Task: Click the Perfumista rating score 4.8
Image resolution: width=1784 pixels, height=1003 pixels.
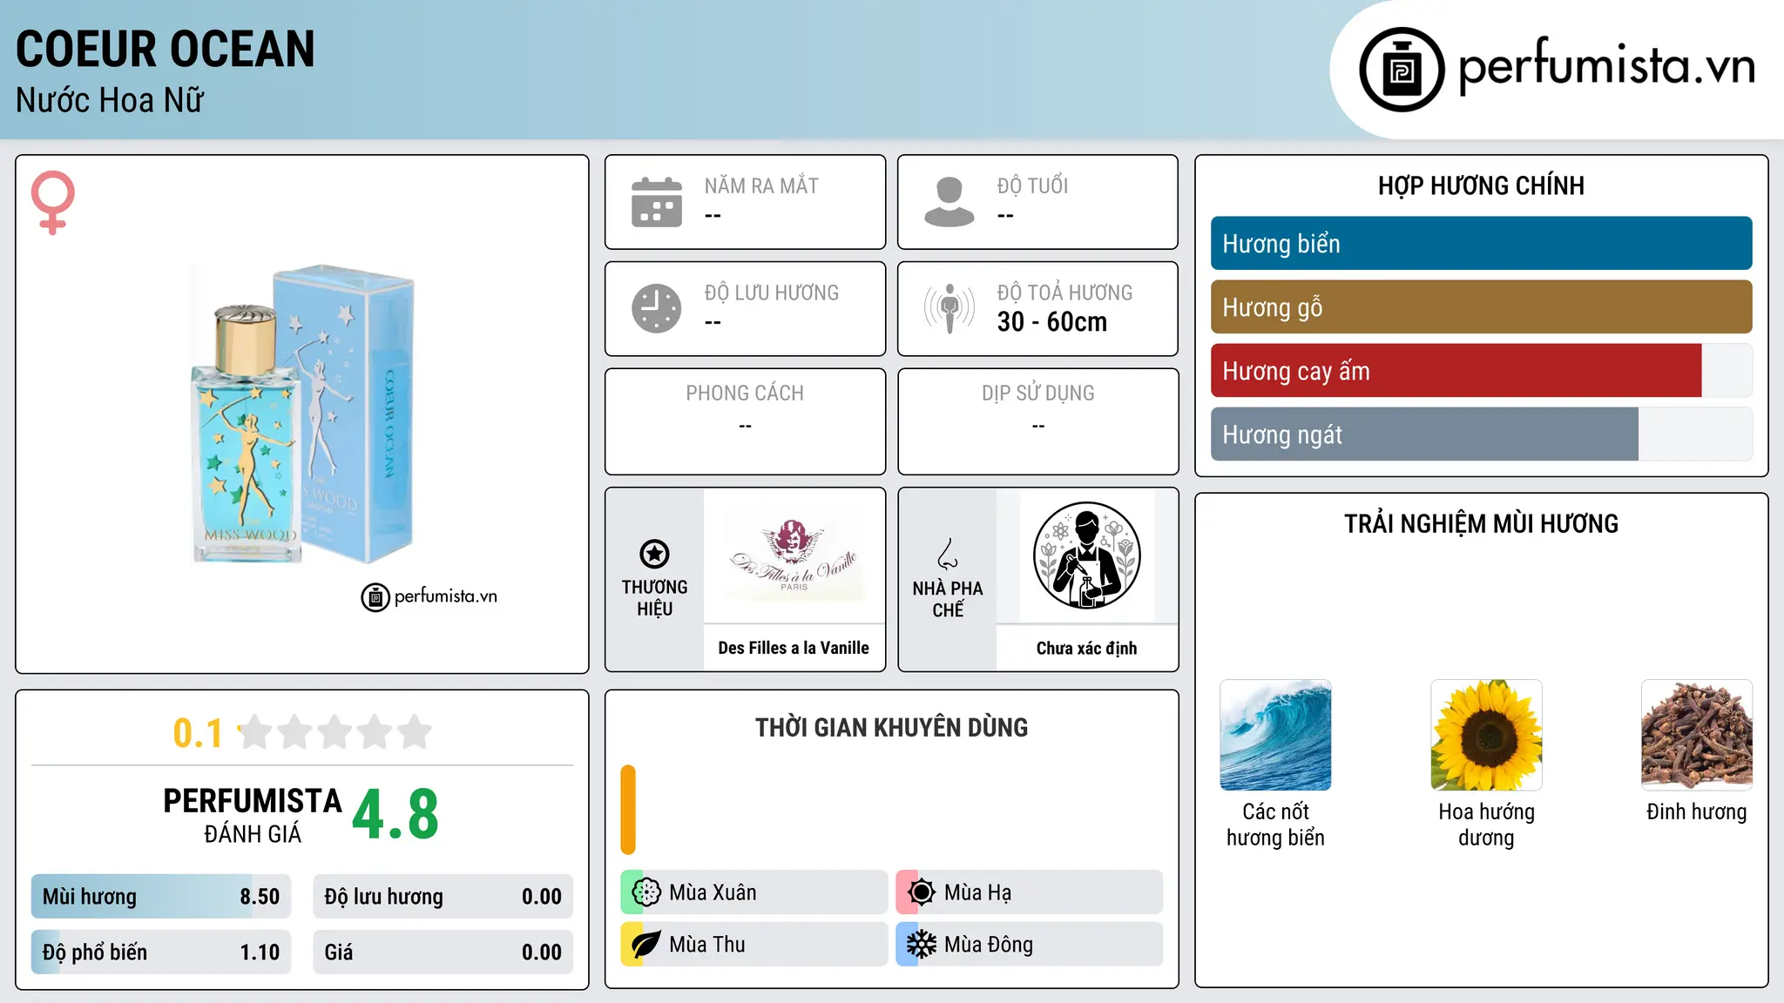Action: point(395,815)
